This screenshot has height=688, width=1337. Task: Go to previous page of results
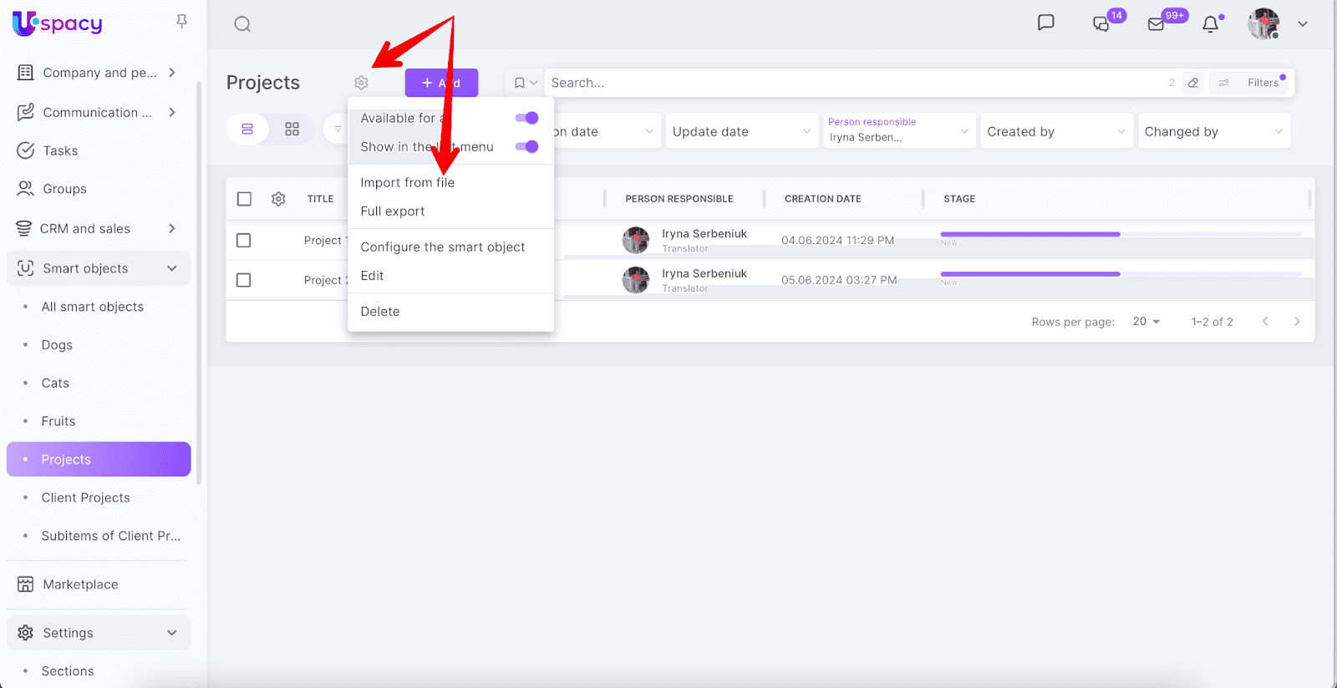tap(1265, 322)
